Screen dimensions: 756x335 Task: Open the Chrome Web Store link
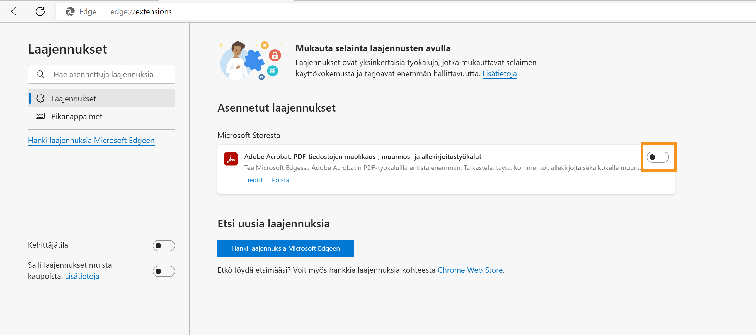470,270
